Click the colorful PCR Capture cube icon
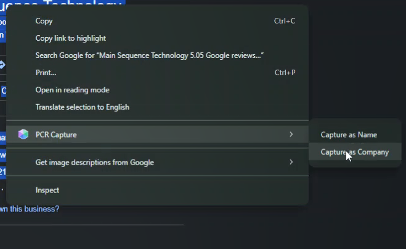This screenshot has width=406, height=249. [x=23, y=134]
